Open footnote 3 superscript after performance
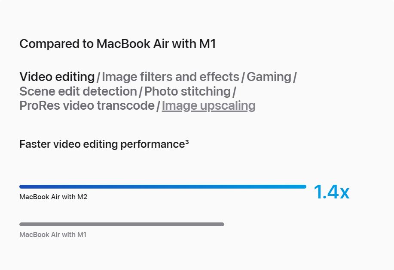 tap(187, 142)
